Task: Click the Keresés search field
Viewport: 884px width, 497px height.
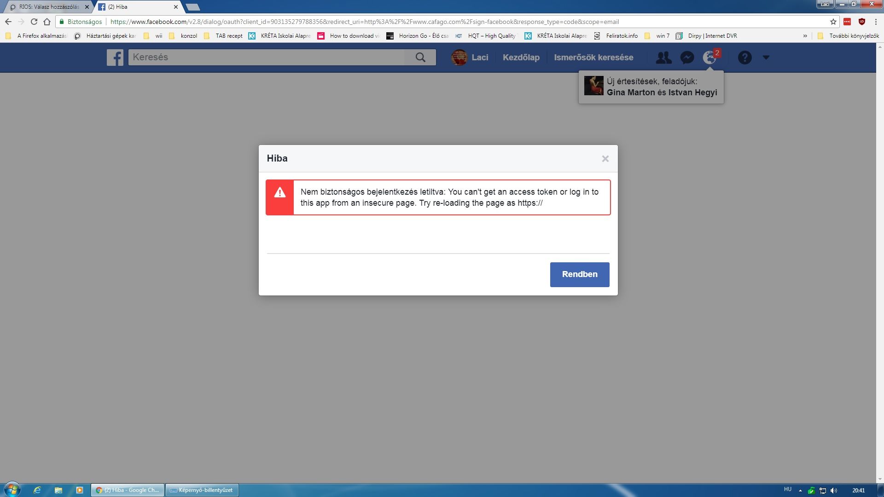Action: point(267,58)
